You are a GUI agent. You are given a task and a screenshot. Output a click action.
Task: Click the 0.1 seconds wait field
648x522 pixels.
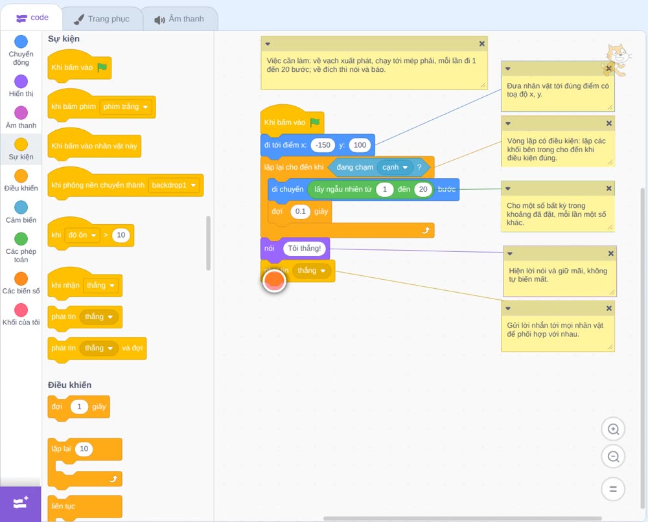click(x=301, y=211)
